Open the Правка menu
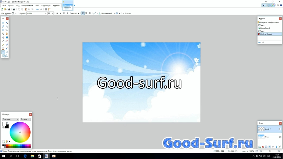Image resolution: width=283 pixels, height=159 pixels. (x=11, y=6)
